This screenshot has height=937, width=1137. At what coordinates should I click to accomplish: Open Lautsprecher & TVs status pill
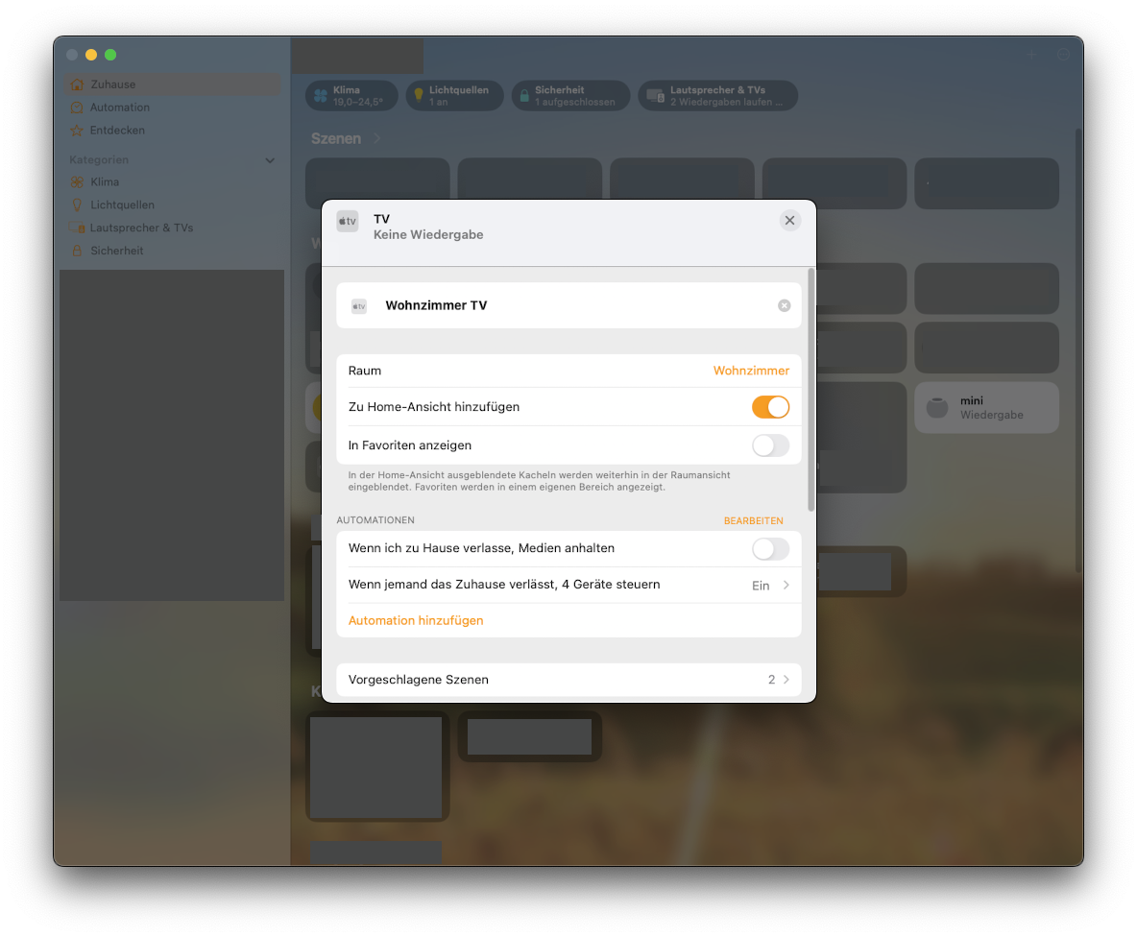[718, 96]
